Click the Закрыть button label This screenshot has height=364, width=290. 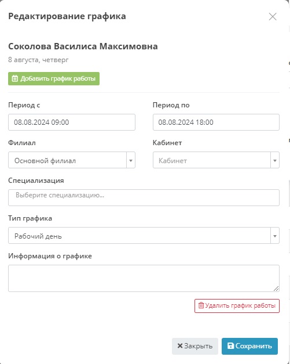pos(199,346)
